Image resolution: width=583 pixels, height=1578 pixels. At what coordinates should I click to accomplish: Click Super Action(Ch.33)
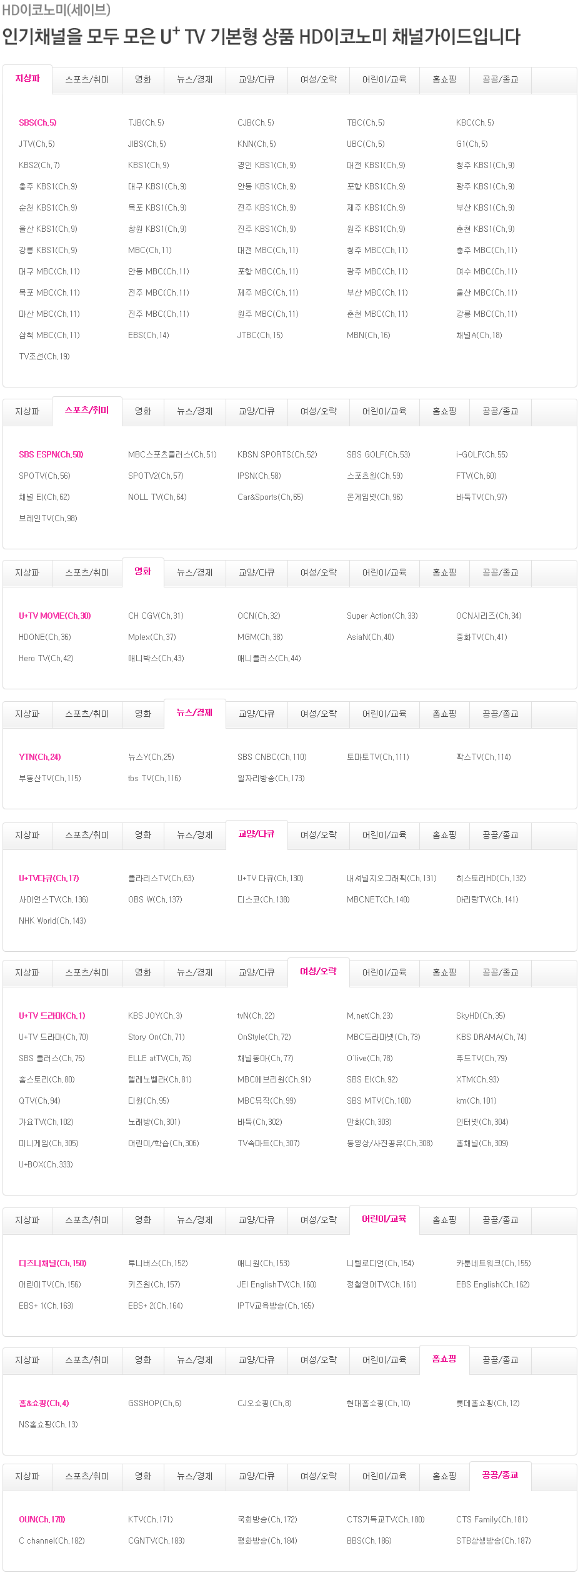click(x=382, y=616)
